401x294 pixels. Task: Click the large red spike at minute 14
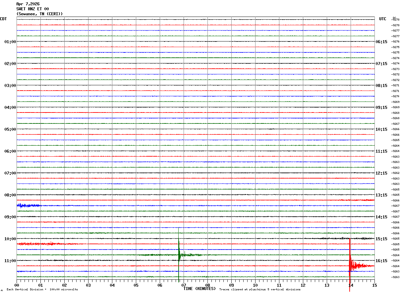[350, 265]
